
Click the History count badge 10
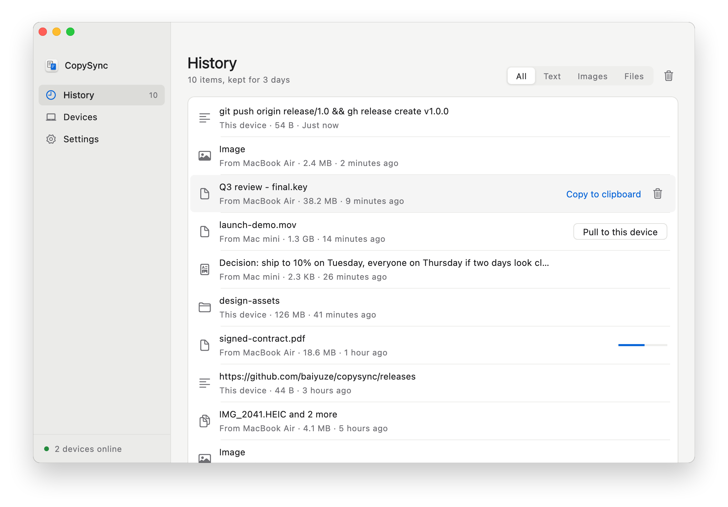coord(153,95)
